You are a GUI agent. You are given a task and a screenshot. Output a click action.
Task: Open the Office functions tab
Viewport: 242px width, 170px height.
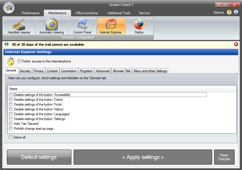(x=86, y=13)
